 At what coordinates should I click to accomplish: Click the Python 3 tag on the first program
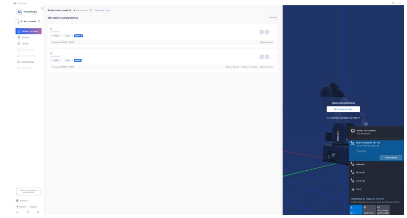click(x=78, y=36)
